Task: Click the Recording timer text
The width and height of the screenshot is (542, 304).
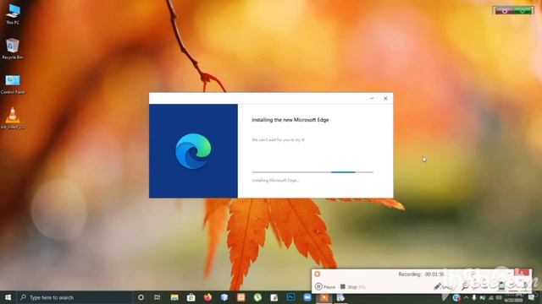Action: 421,274
